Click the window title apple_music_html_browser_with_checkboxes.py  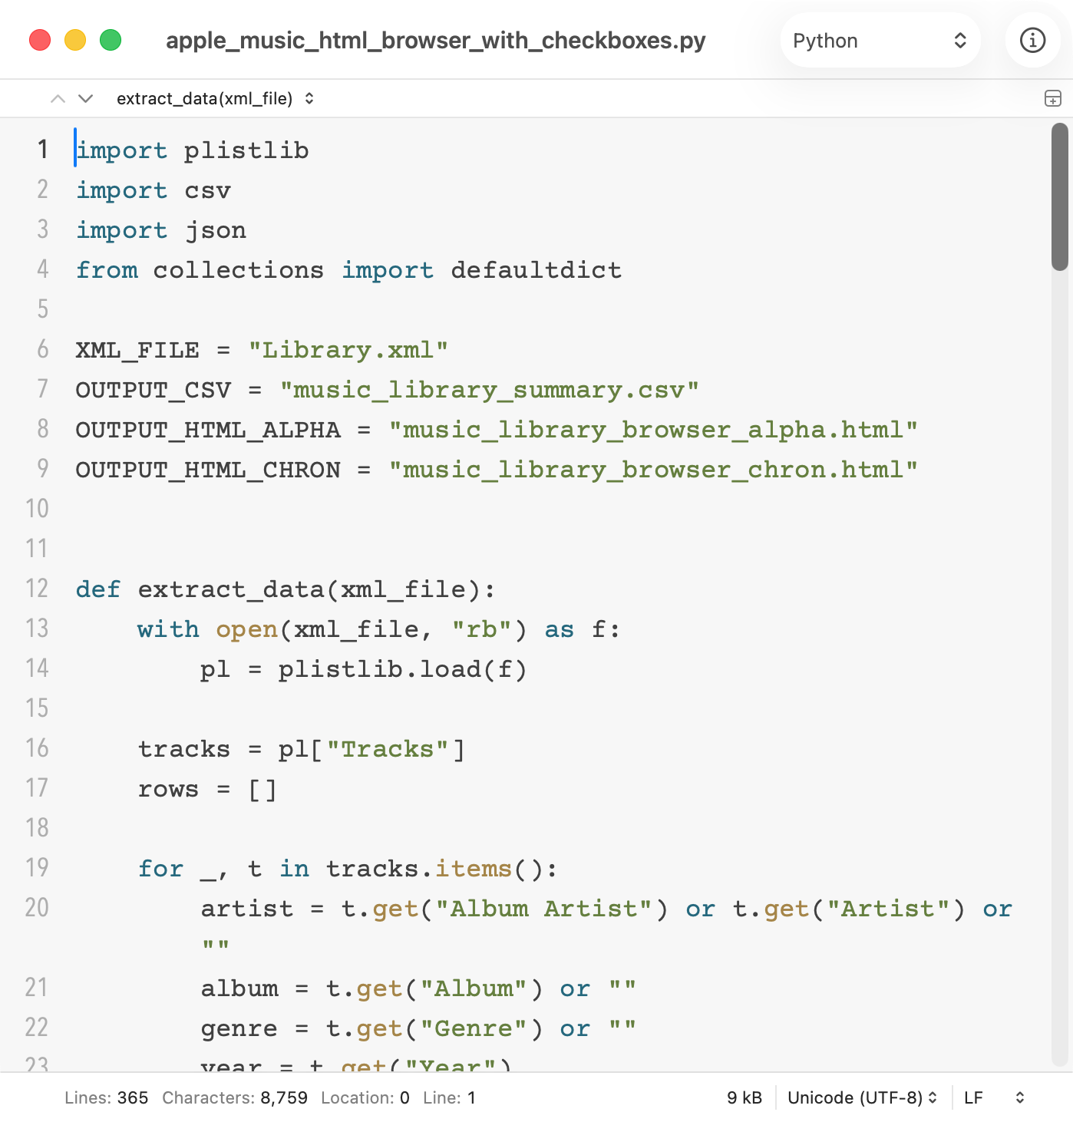pyautogui.click(x=436, y=40)
